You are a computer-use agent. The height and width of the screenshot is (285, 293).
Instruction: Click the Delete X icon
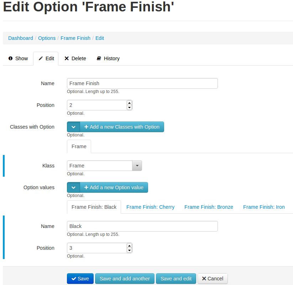click(x=67, y=58)
